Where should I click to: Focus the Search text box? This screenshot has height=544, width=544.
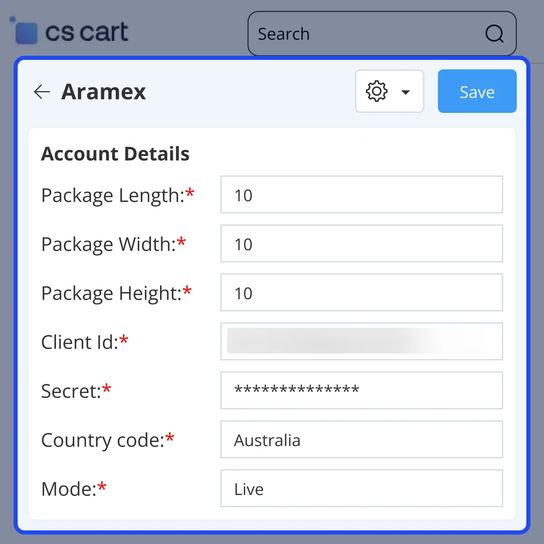[x=363, y=34]
